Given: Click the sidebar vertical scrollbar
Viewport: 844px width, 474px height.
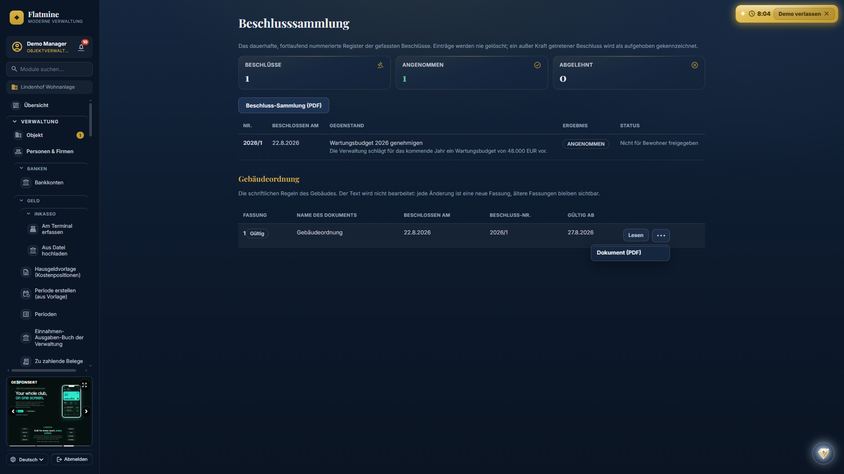Looking at the screenshot, I should 91,119.
